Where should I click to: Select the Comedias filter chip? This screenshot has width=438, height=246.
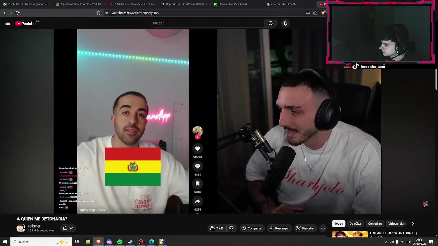tap(375, 224)
